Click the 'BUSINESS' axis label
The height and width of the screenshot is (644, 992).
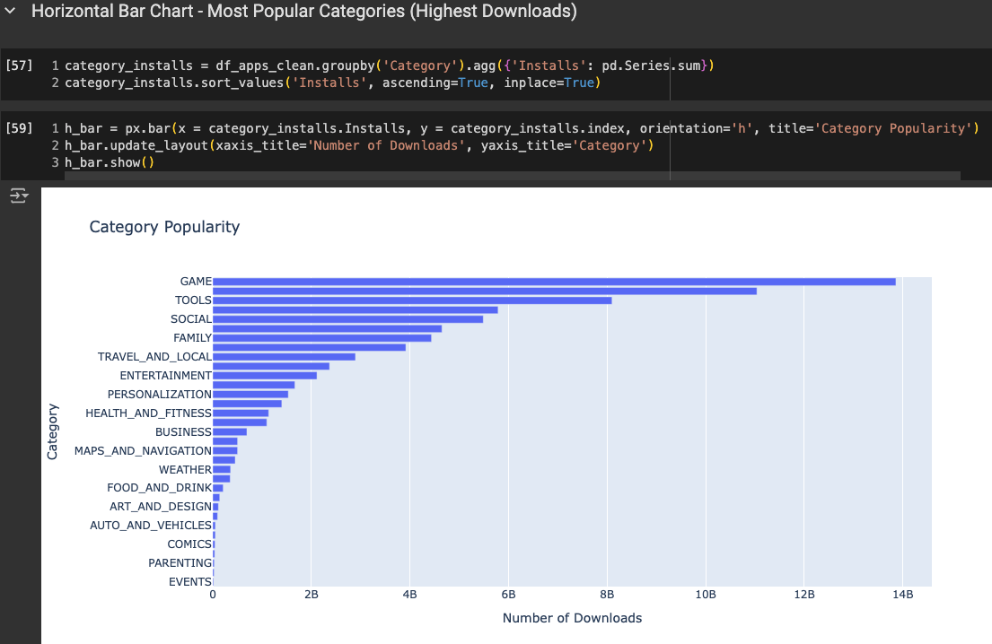click(x=183, y=432)
